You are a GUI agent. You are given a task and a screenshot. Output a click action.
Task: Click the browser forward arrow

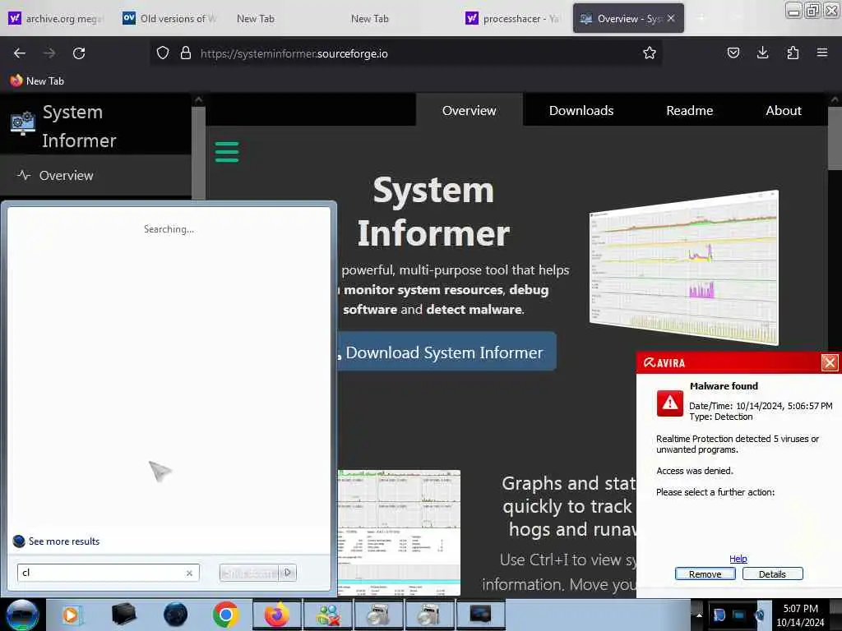(x=49, y=53)
